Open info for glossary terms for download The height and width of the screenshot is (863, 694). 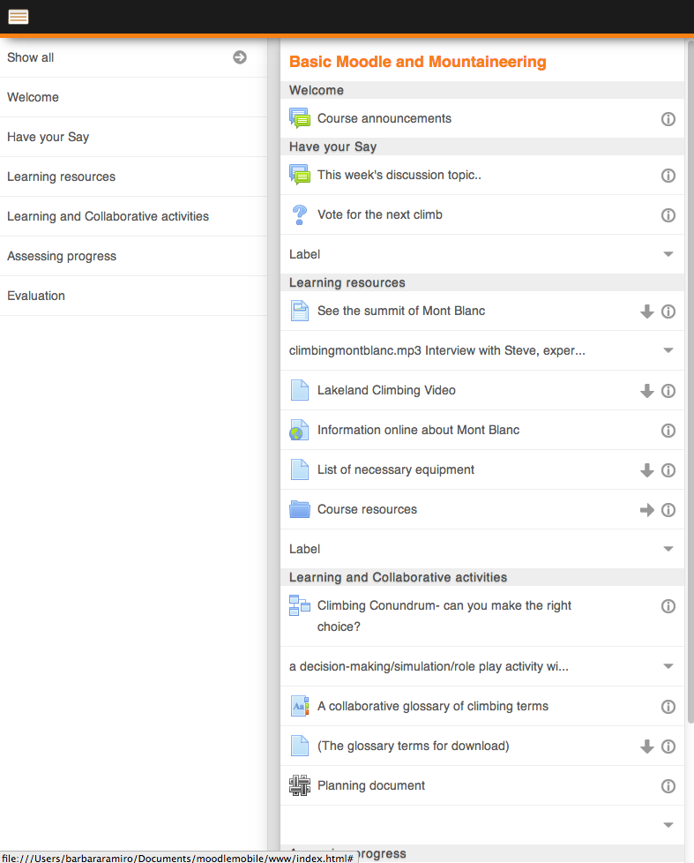click(x=668, y=747)
